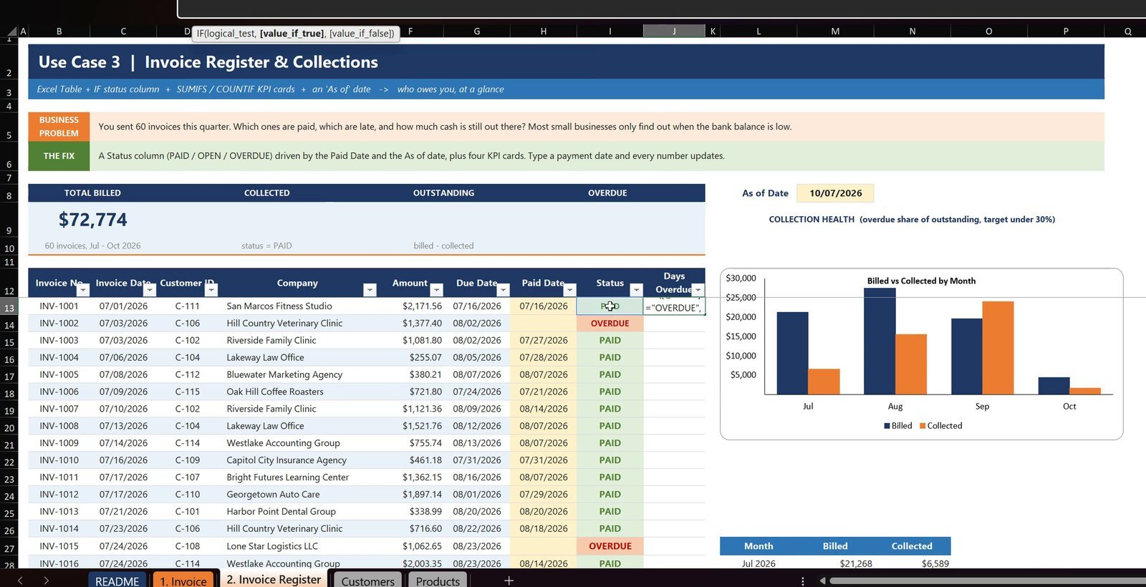Switch to the 1. Invoice sheet tab
This screenshot has height=587, width=1146.
[x=183, y=581]
